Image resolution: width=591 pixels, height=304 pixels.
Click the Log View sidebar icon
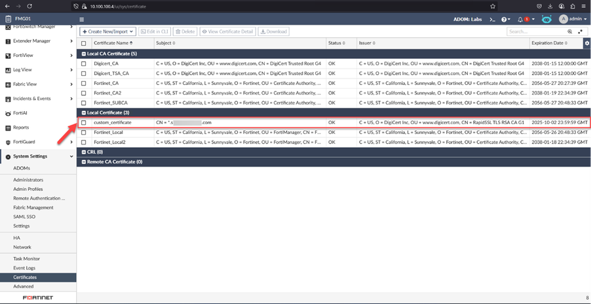(8, 70)
